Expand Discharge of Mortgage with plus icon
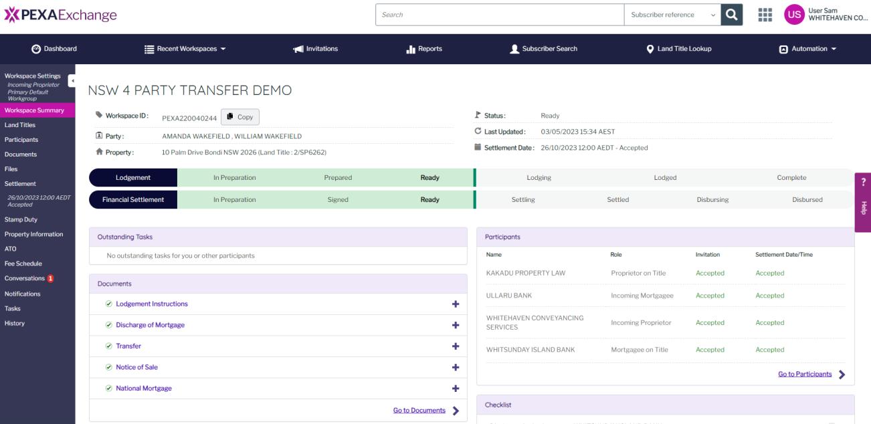Screen dimensions: 871x424 coord(456,325)
